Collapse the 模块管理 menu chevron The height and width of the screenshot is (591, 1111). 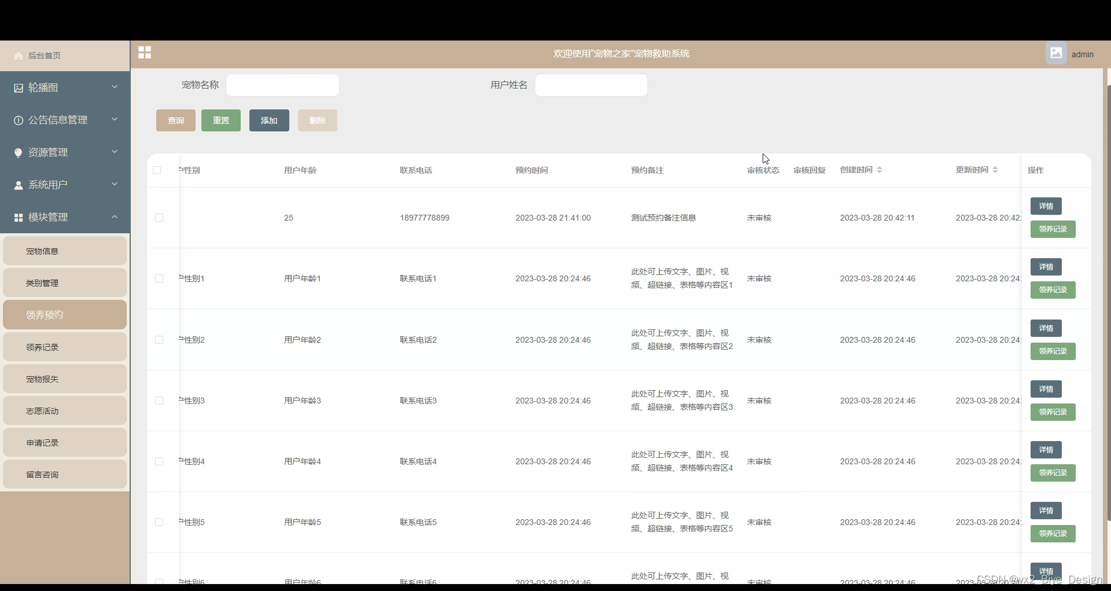[x=115, y=216]
